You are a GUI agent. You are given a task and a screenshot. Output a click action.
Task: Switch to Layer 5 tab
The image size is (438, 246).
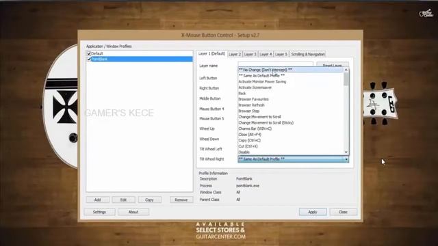(x=281, y=54)
